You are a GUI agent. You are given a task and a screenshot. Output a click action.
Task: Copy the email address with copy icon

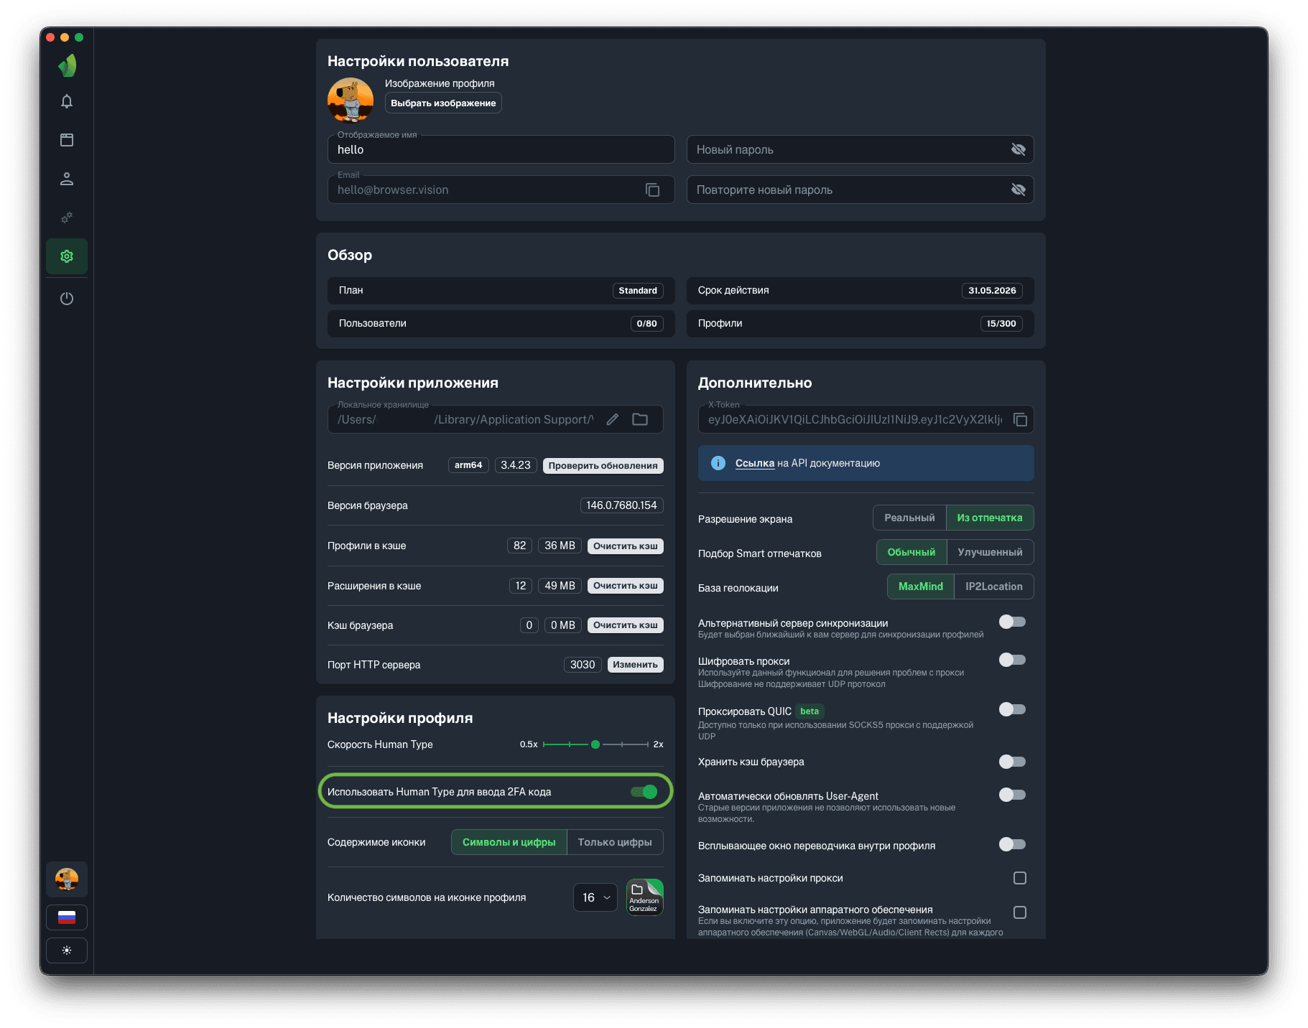[652, 190]
